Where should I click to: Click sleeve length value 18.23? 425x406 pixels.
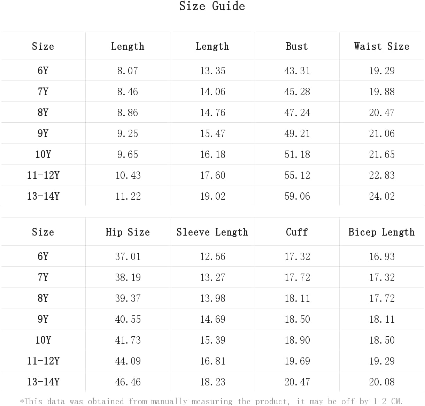[x=213, y=382]
